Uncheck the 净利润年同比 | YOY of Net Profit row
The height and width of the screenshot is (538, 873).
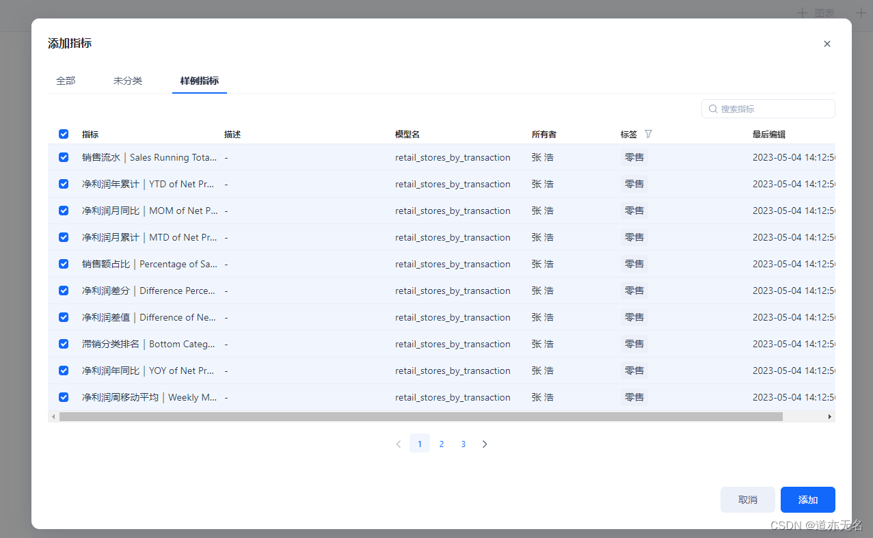(x=64, y=371)
